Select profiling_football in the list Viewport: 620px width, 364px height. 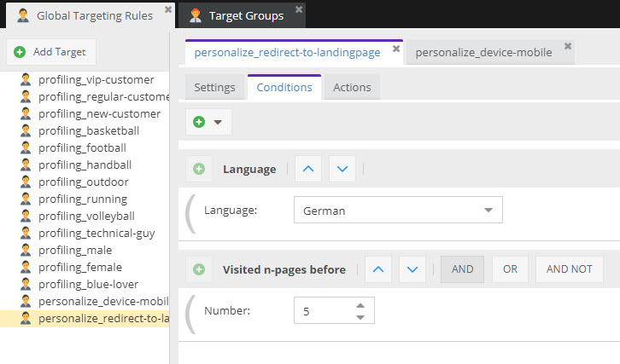click(85, 147)
